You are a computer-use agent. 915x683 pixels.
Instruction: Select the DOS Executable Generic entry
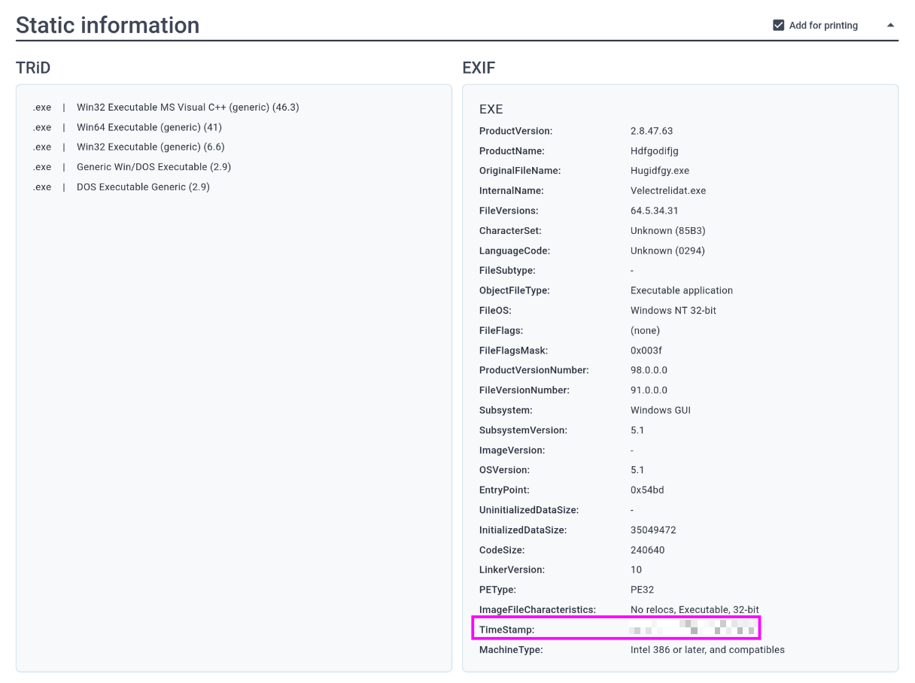143,187
